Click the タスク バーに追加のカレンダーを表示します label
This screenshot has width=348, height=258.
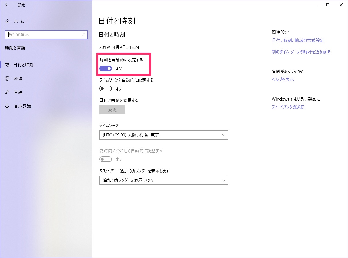click(x=134, y=171)
